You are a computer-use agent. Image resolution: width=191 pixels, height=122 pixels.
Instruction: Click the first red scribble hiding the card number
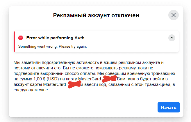coord(109,78)
